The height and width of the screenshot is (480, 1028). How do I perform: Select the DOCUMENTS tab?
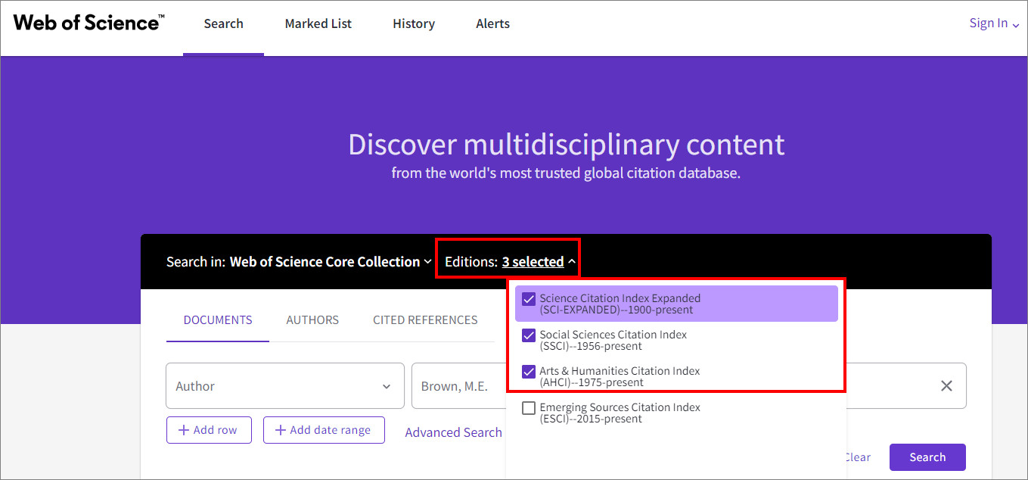pyautogui.click(x=218, y=320)
